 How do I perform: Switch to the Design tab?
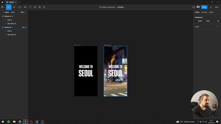coord(197,12)
